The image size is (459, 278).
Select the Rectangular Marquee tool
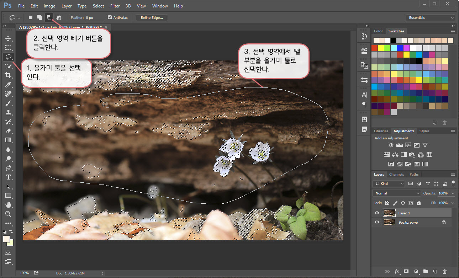(x=8, y=47)
